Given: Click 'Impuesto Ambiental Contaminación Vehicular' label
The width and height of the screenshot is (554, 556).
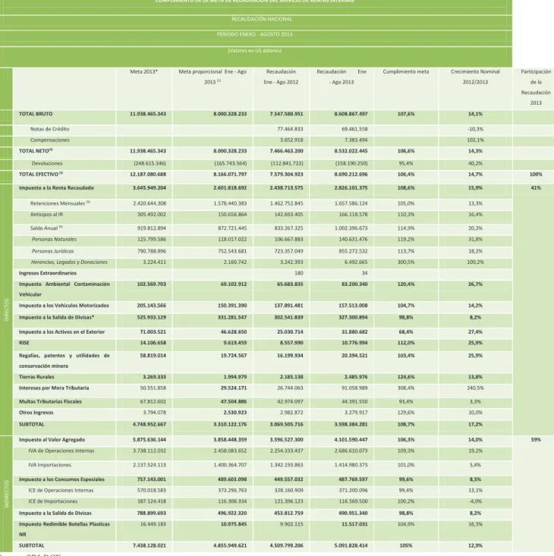Looking at the screenshot, I should [x=65, y=289].
